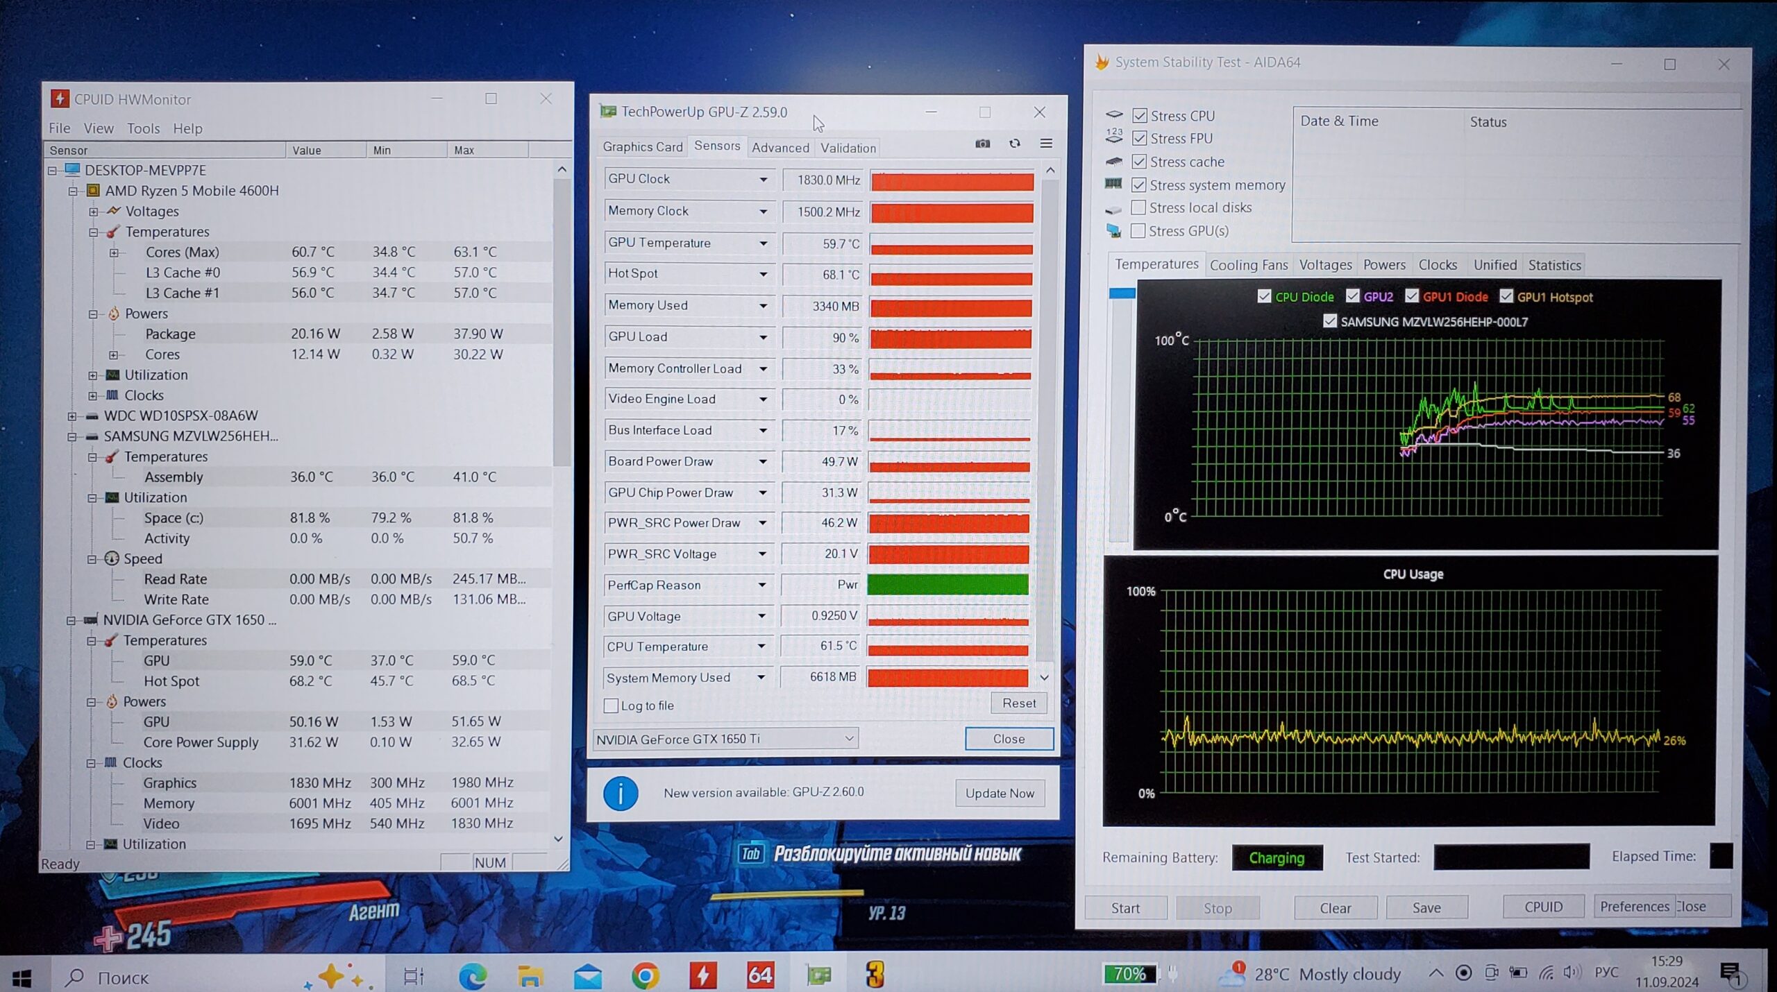Image resolution: width=1777 pixels, height=992 pixels.
Task: Toggle the Log to file checkbox
Action: 611,705
